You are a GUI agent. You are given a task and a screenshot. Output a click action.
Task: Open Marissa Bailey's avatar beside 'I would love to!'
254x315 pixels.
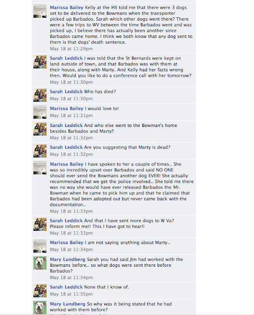[40, 112]
